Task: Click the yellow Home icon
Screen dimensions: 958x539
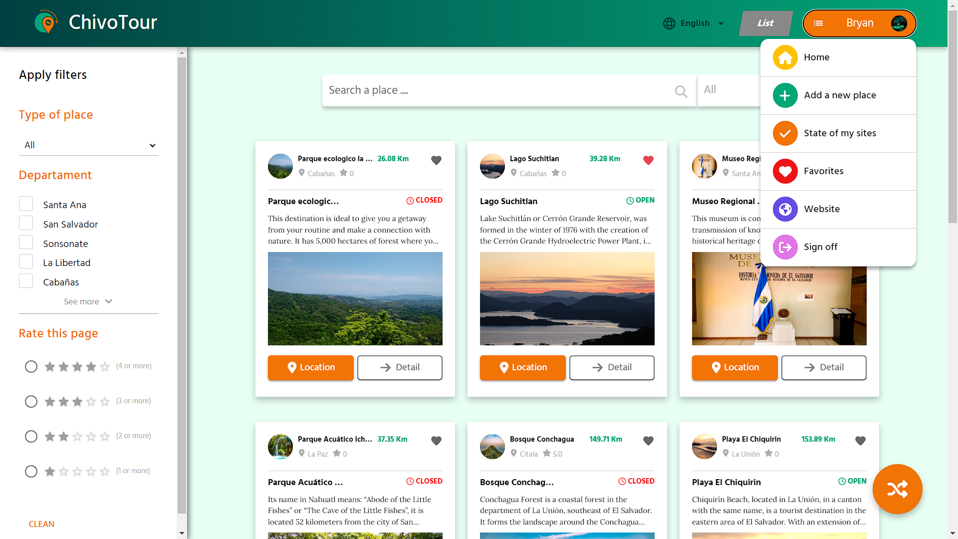Action: pyautogui.click(x=785, y=57)
